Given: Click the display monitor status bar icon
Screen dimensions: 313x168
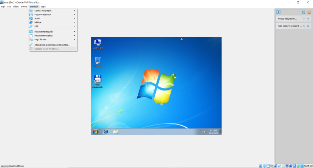Looking at the screenshot, I should [287, 166].
